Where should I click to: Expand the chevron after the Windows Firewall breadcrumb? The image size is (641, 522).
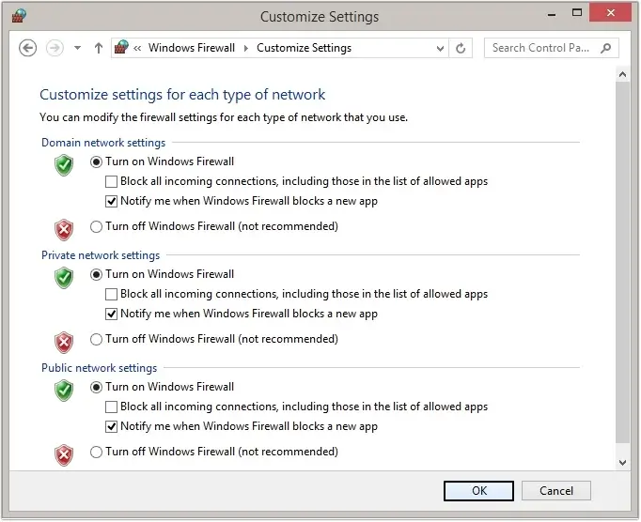246,48
